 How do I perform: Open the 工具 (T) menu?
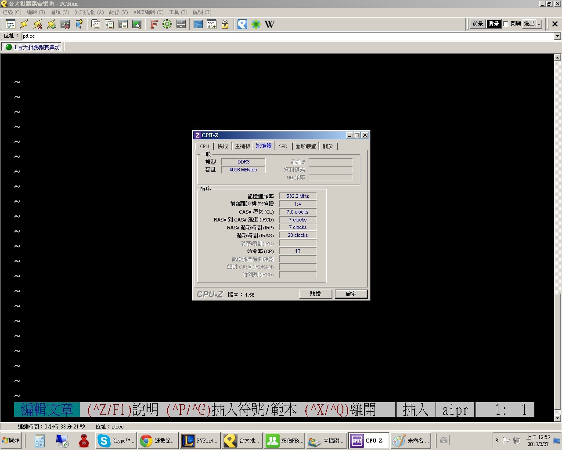[x=178, y=12]
